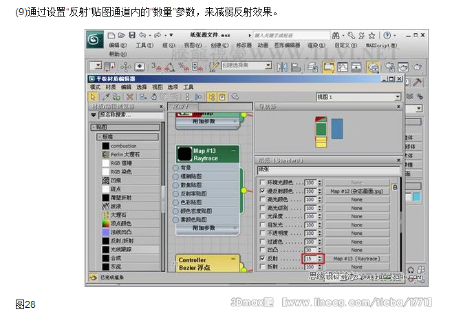Uncheck the 漫反射颜色 map checkbox
The height and width of the screenshot is (314, 452).
point(262,191)
